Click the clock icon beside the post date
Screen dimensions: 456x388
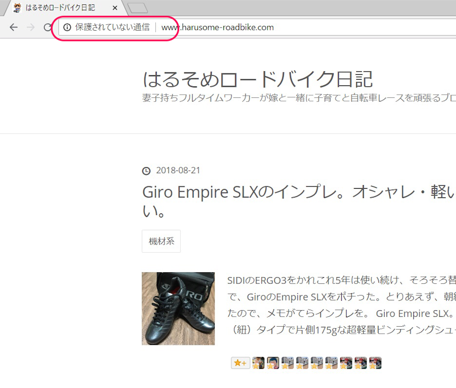146,171
